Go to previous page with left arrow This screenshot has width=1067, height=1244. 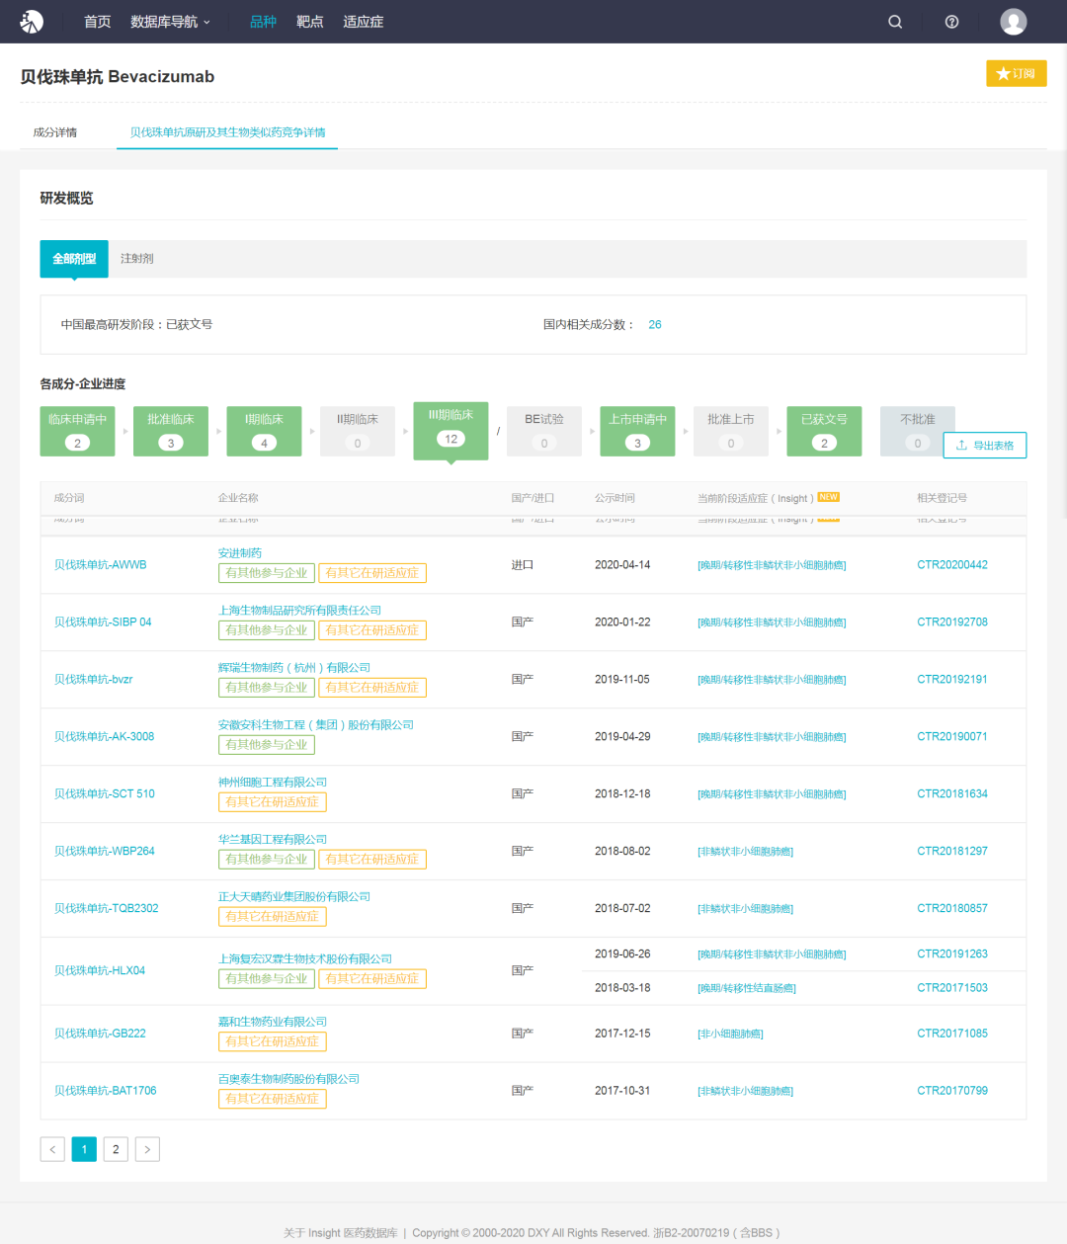(52, 1149)
